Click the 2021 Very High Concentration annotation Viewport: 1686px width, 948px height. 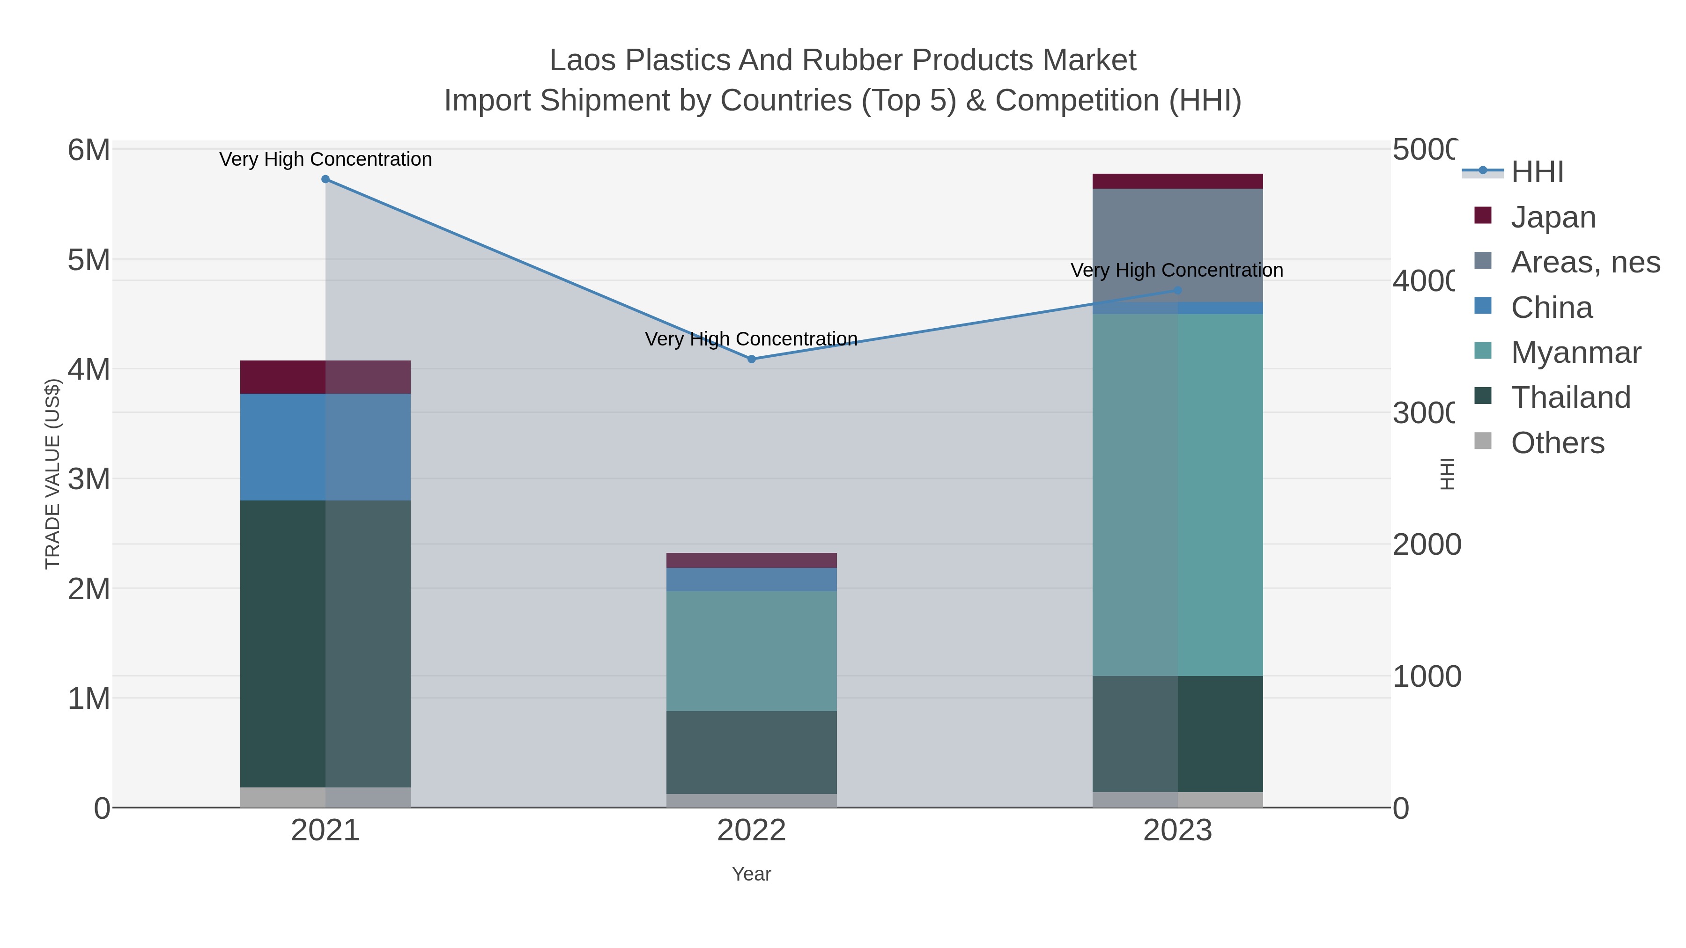coord(325,159)
